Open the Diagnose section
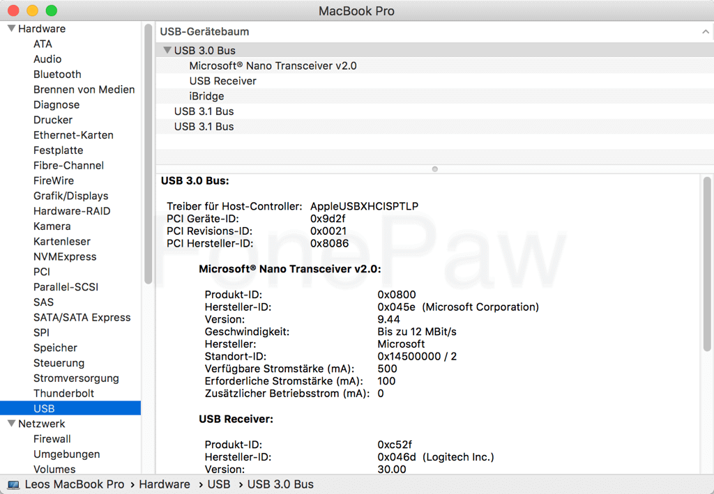The height and width of the screenshot is (494, 714). pos(56,105)
